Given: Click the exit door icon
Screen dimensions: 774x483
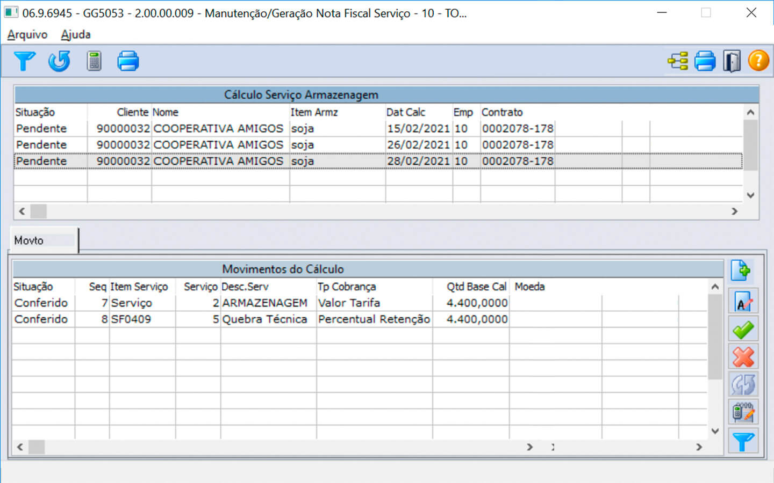Looking at the screenshot, I should pyautogui.click(x=732, y=61).
